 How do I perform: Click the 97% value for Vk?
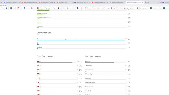pos(129,39)
